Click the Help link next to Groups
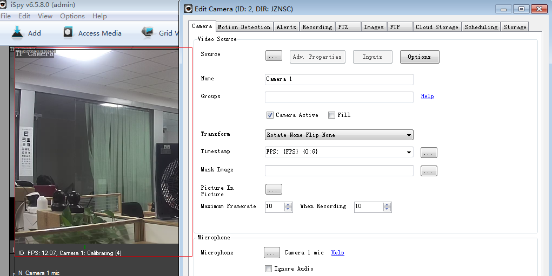This screenshot has width=552, height=276. point(427,96)
